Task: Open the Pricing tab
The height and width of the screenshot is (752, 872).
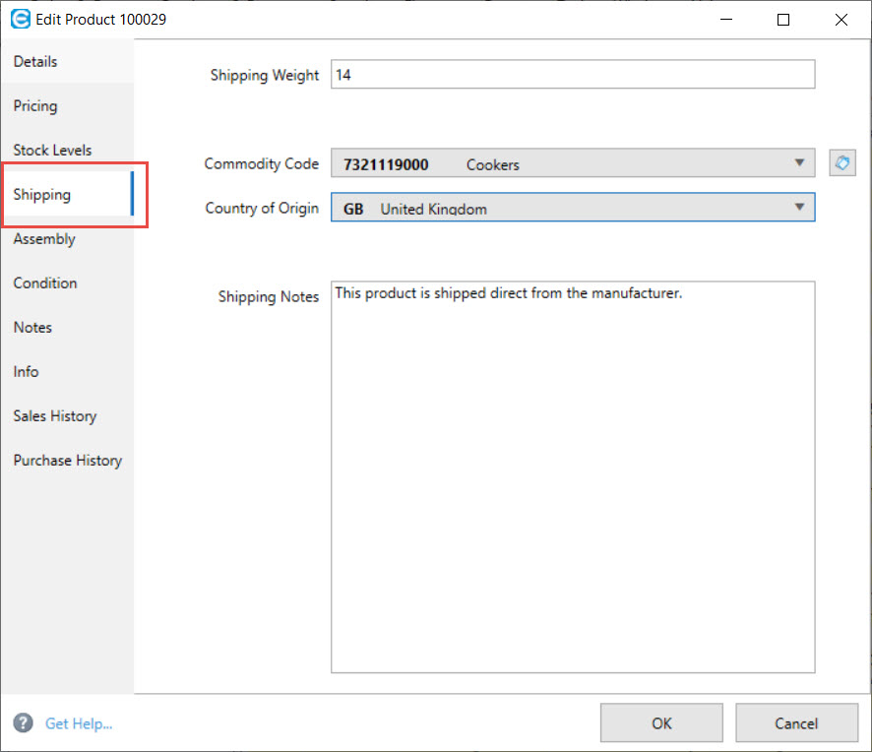Action: coord(35,105)
